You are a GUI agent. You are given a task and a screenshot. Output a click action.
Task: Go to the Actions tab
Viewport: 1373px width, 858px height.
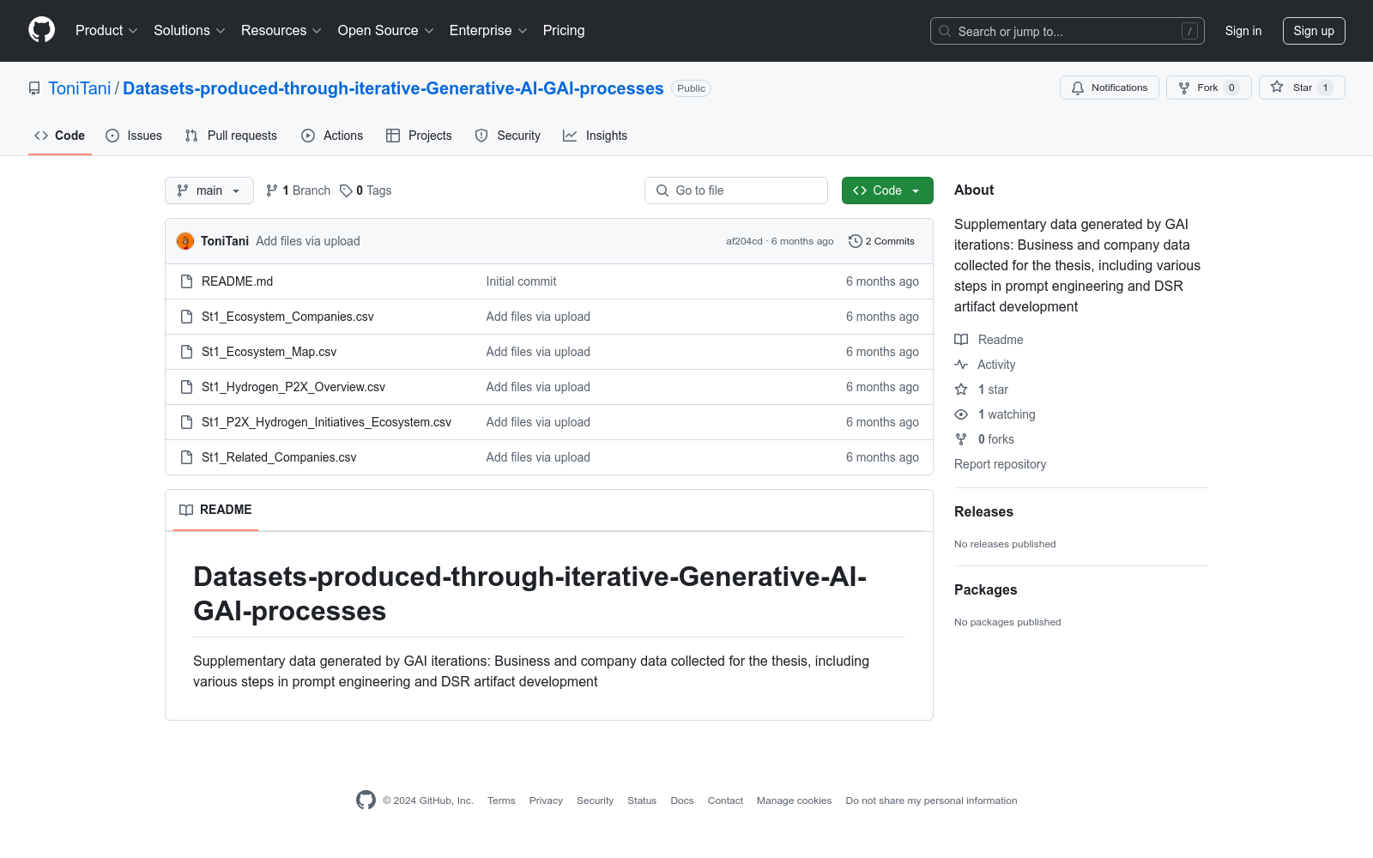332,136
